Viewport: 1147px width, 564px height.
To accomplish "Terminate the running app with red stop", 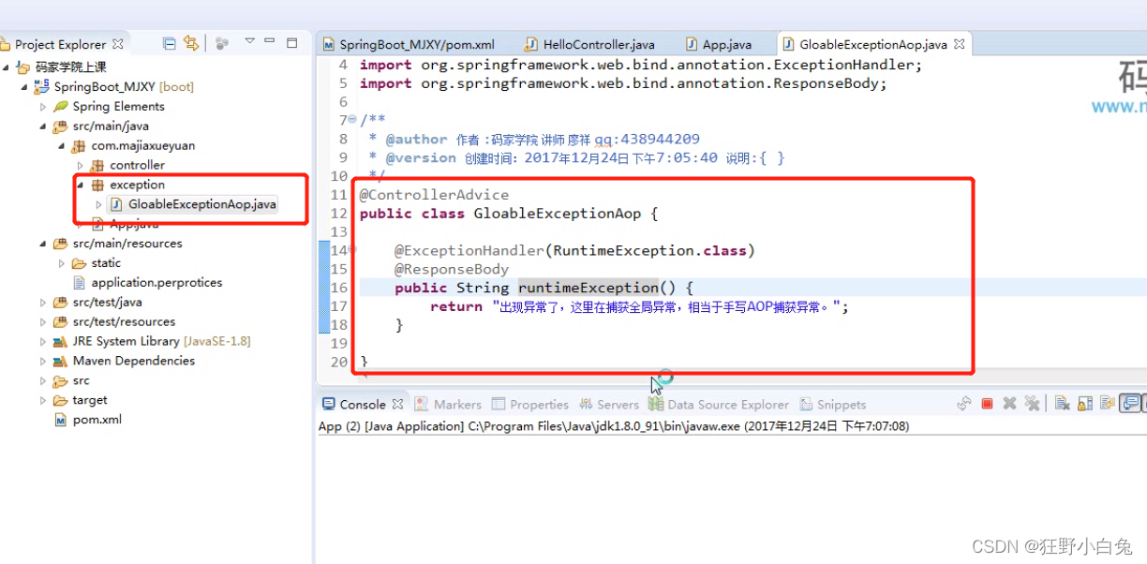I will point(987,404).
